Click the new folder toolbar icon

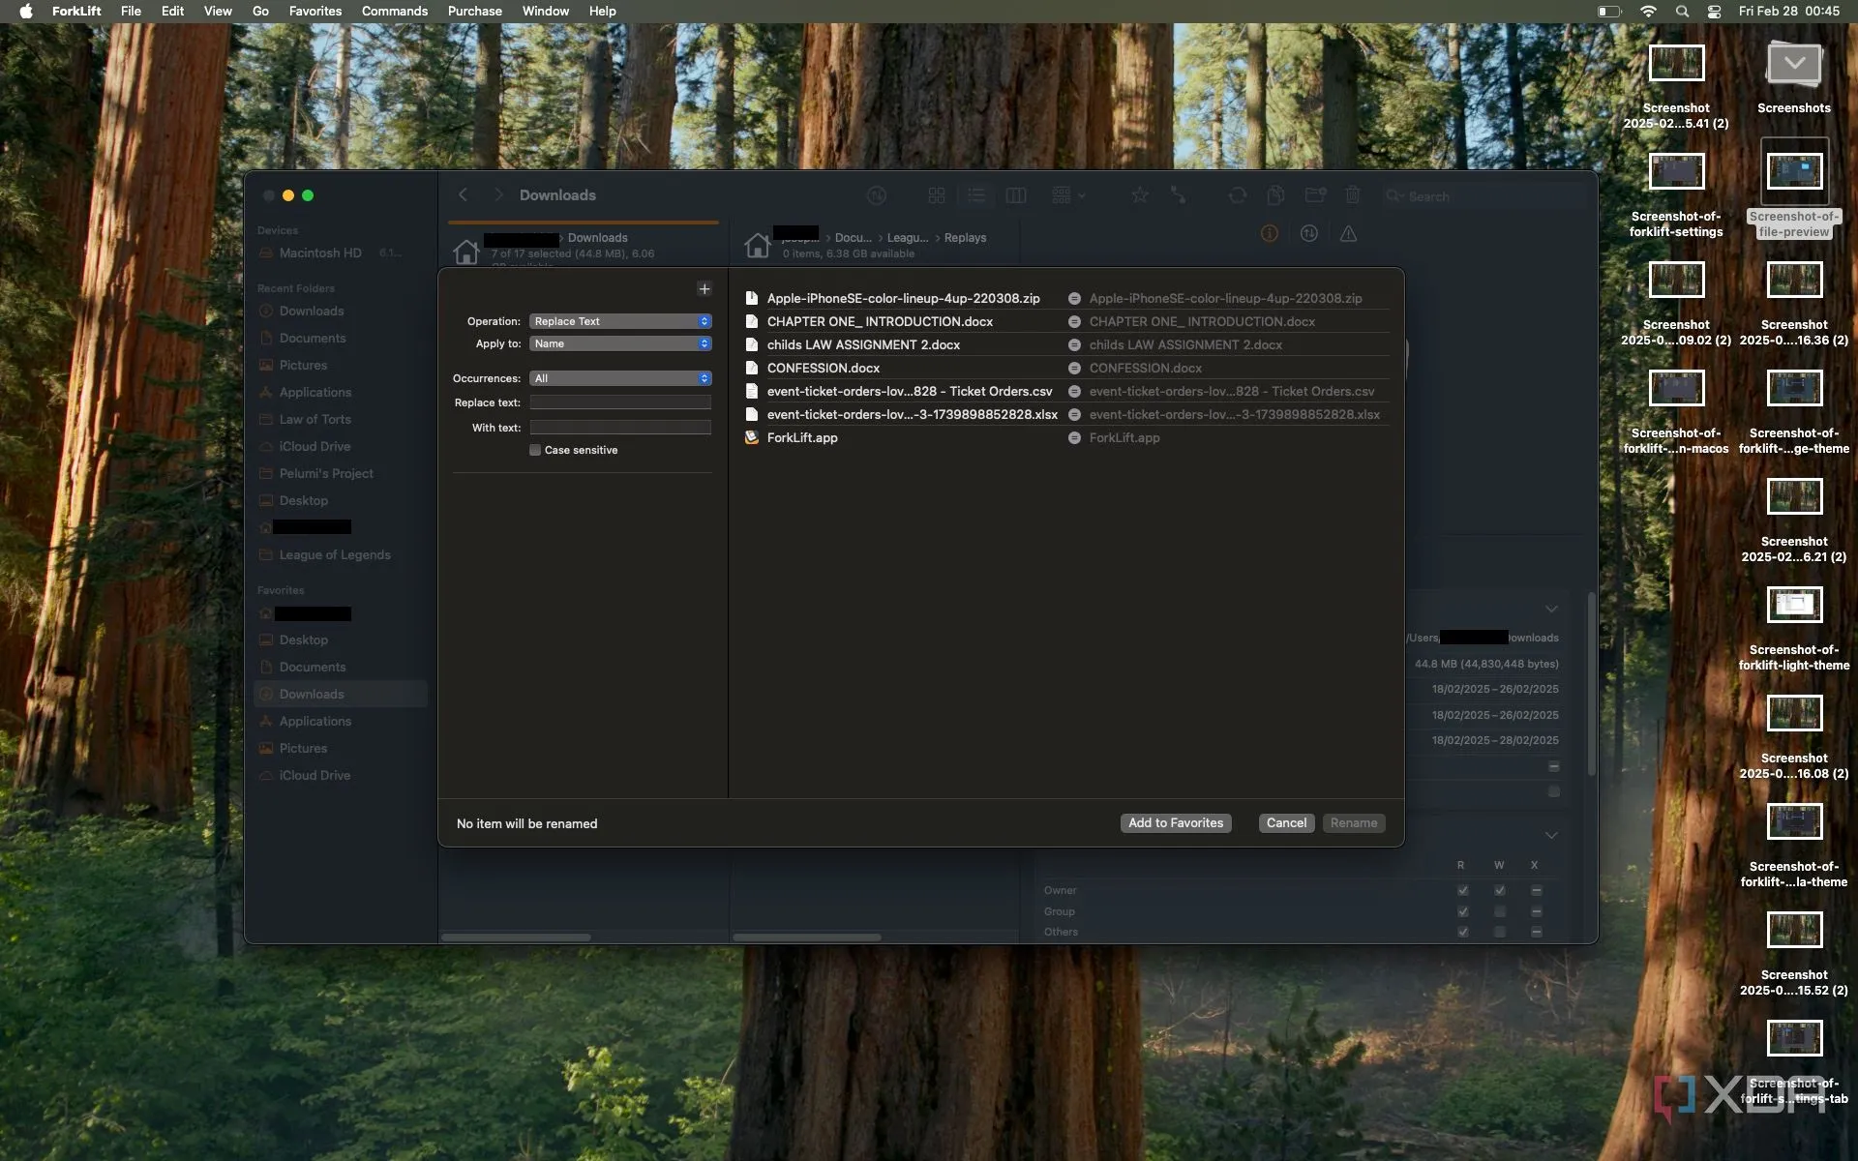click(x=1314, y=195)
